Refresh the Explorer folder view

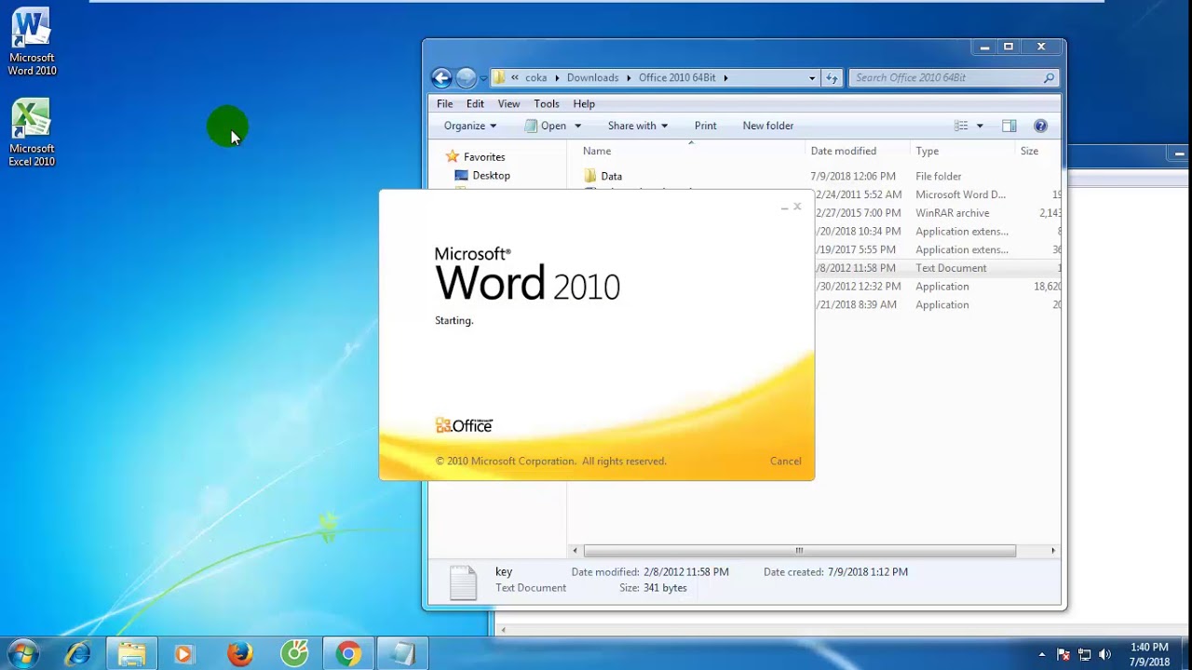click(832, 78)
